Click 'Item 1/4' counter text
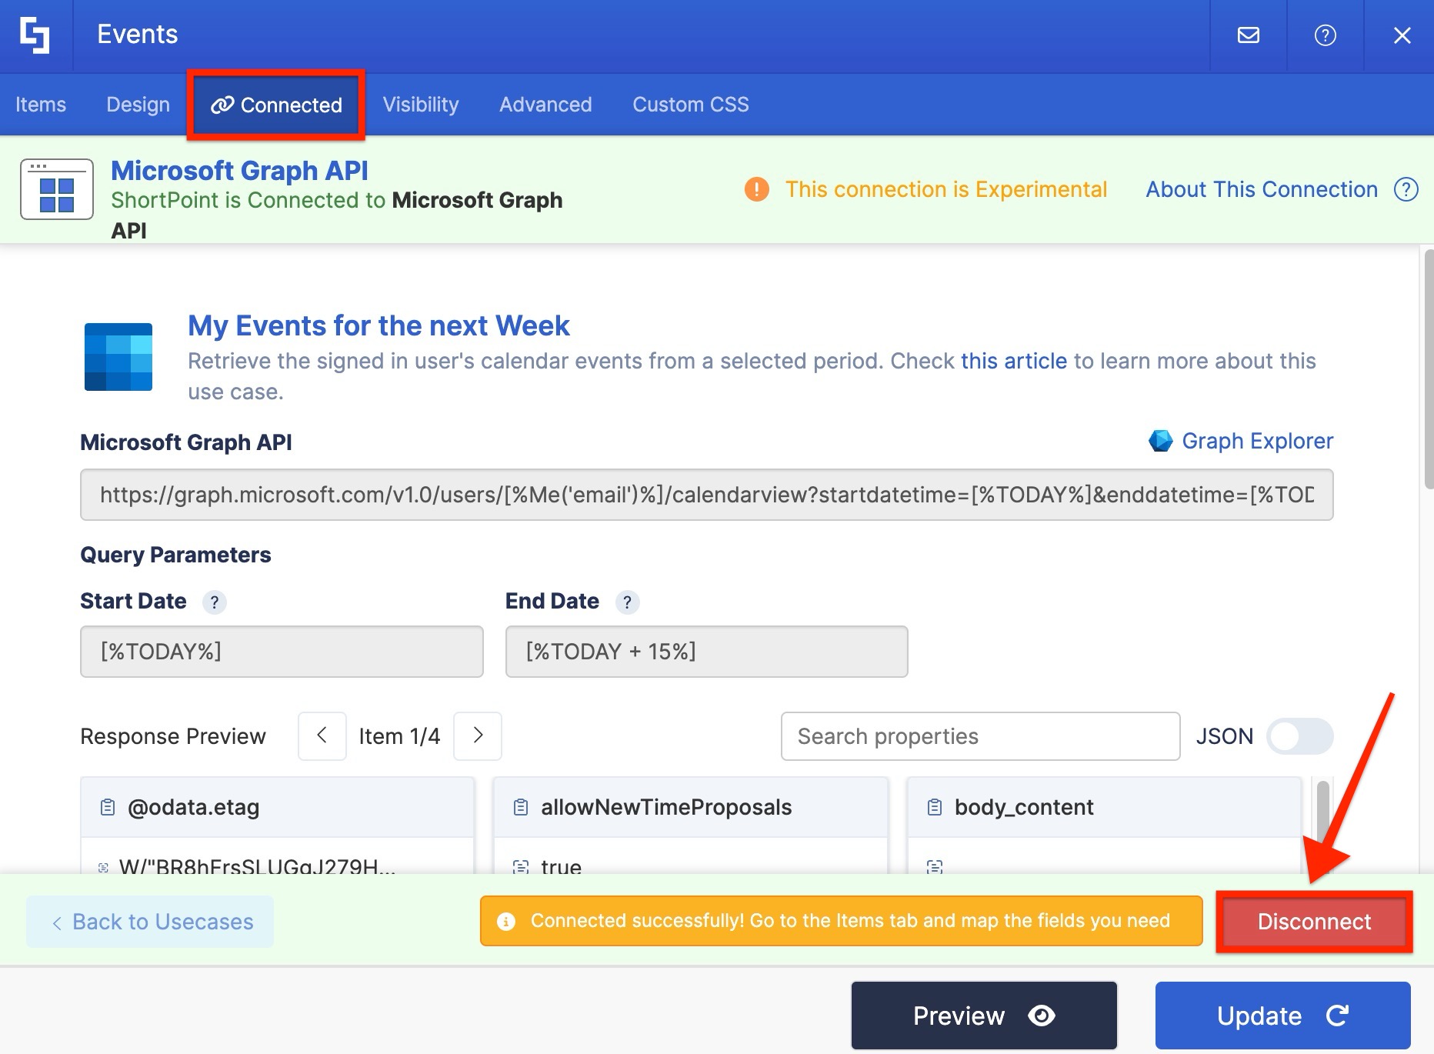Screen dimensions: 1434x1054 pyautogui.click(x=399, y=736)
